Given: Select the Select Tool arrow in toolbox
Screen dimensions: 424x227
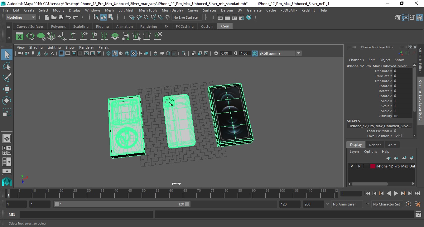Looking at the screenshot, I should point(7,55).
